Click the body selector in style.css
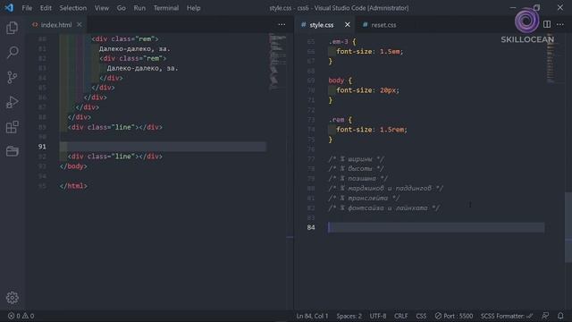 [336, 80]
